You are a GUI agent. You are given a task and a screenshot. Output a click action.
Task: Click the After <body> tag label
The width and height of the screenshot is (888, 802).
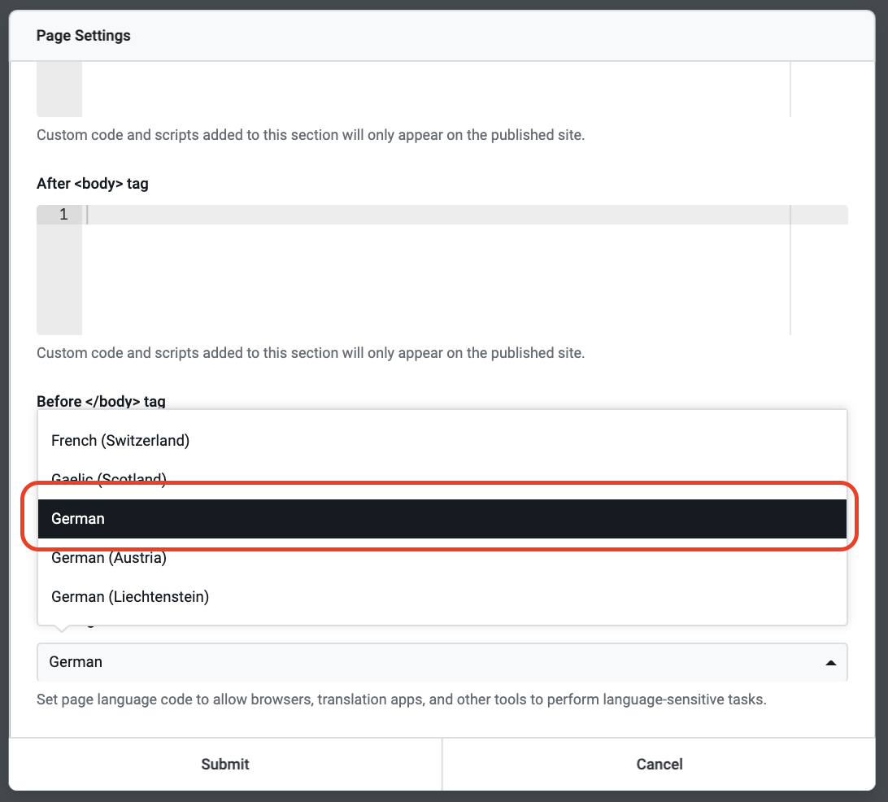tap(93, 184)
